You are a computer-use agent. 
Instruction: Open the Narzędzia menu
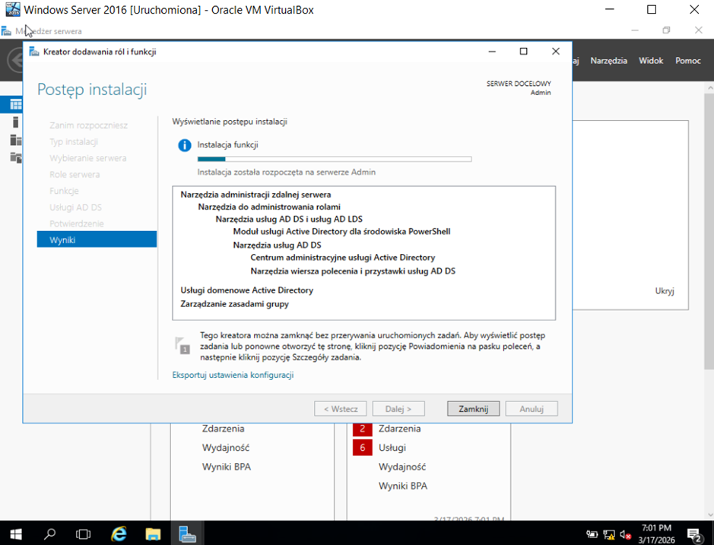[x=608, y=61]
